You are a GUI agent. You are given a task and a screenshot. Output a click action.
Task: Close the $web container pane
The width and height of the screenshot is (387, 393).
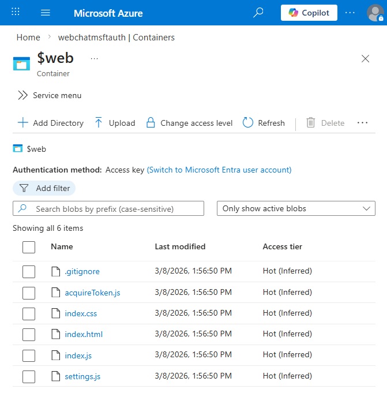(x=365, y=58)
